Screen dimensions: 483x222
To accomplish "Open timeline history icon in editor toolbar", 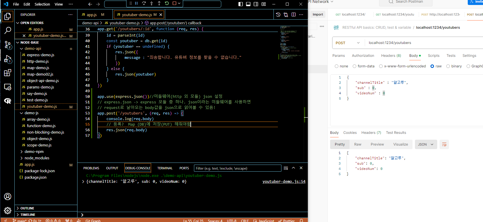I will pyautogui.click(x=278, y=15).
